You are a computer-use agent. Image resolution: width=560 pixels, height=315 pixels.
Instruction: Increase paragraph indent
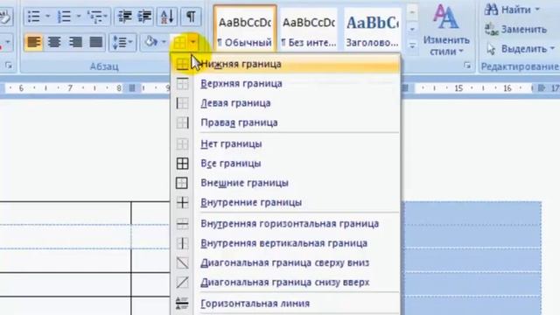pos(144,17)
